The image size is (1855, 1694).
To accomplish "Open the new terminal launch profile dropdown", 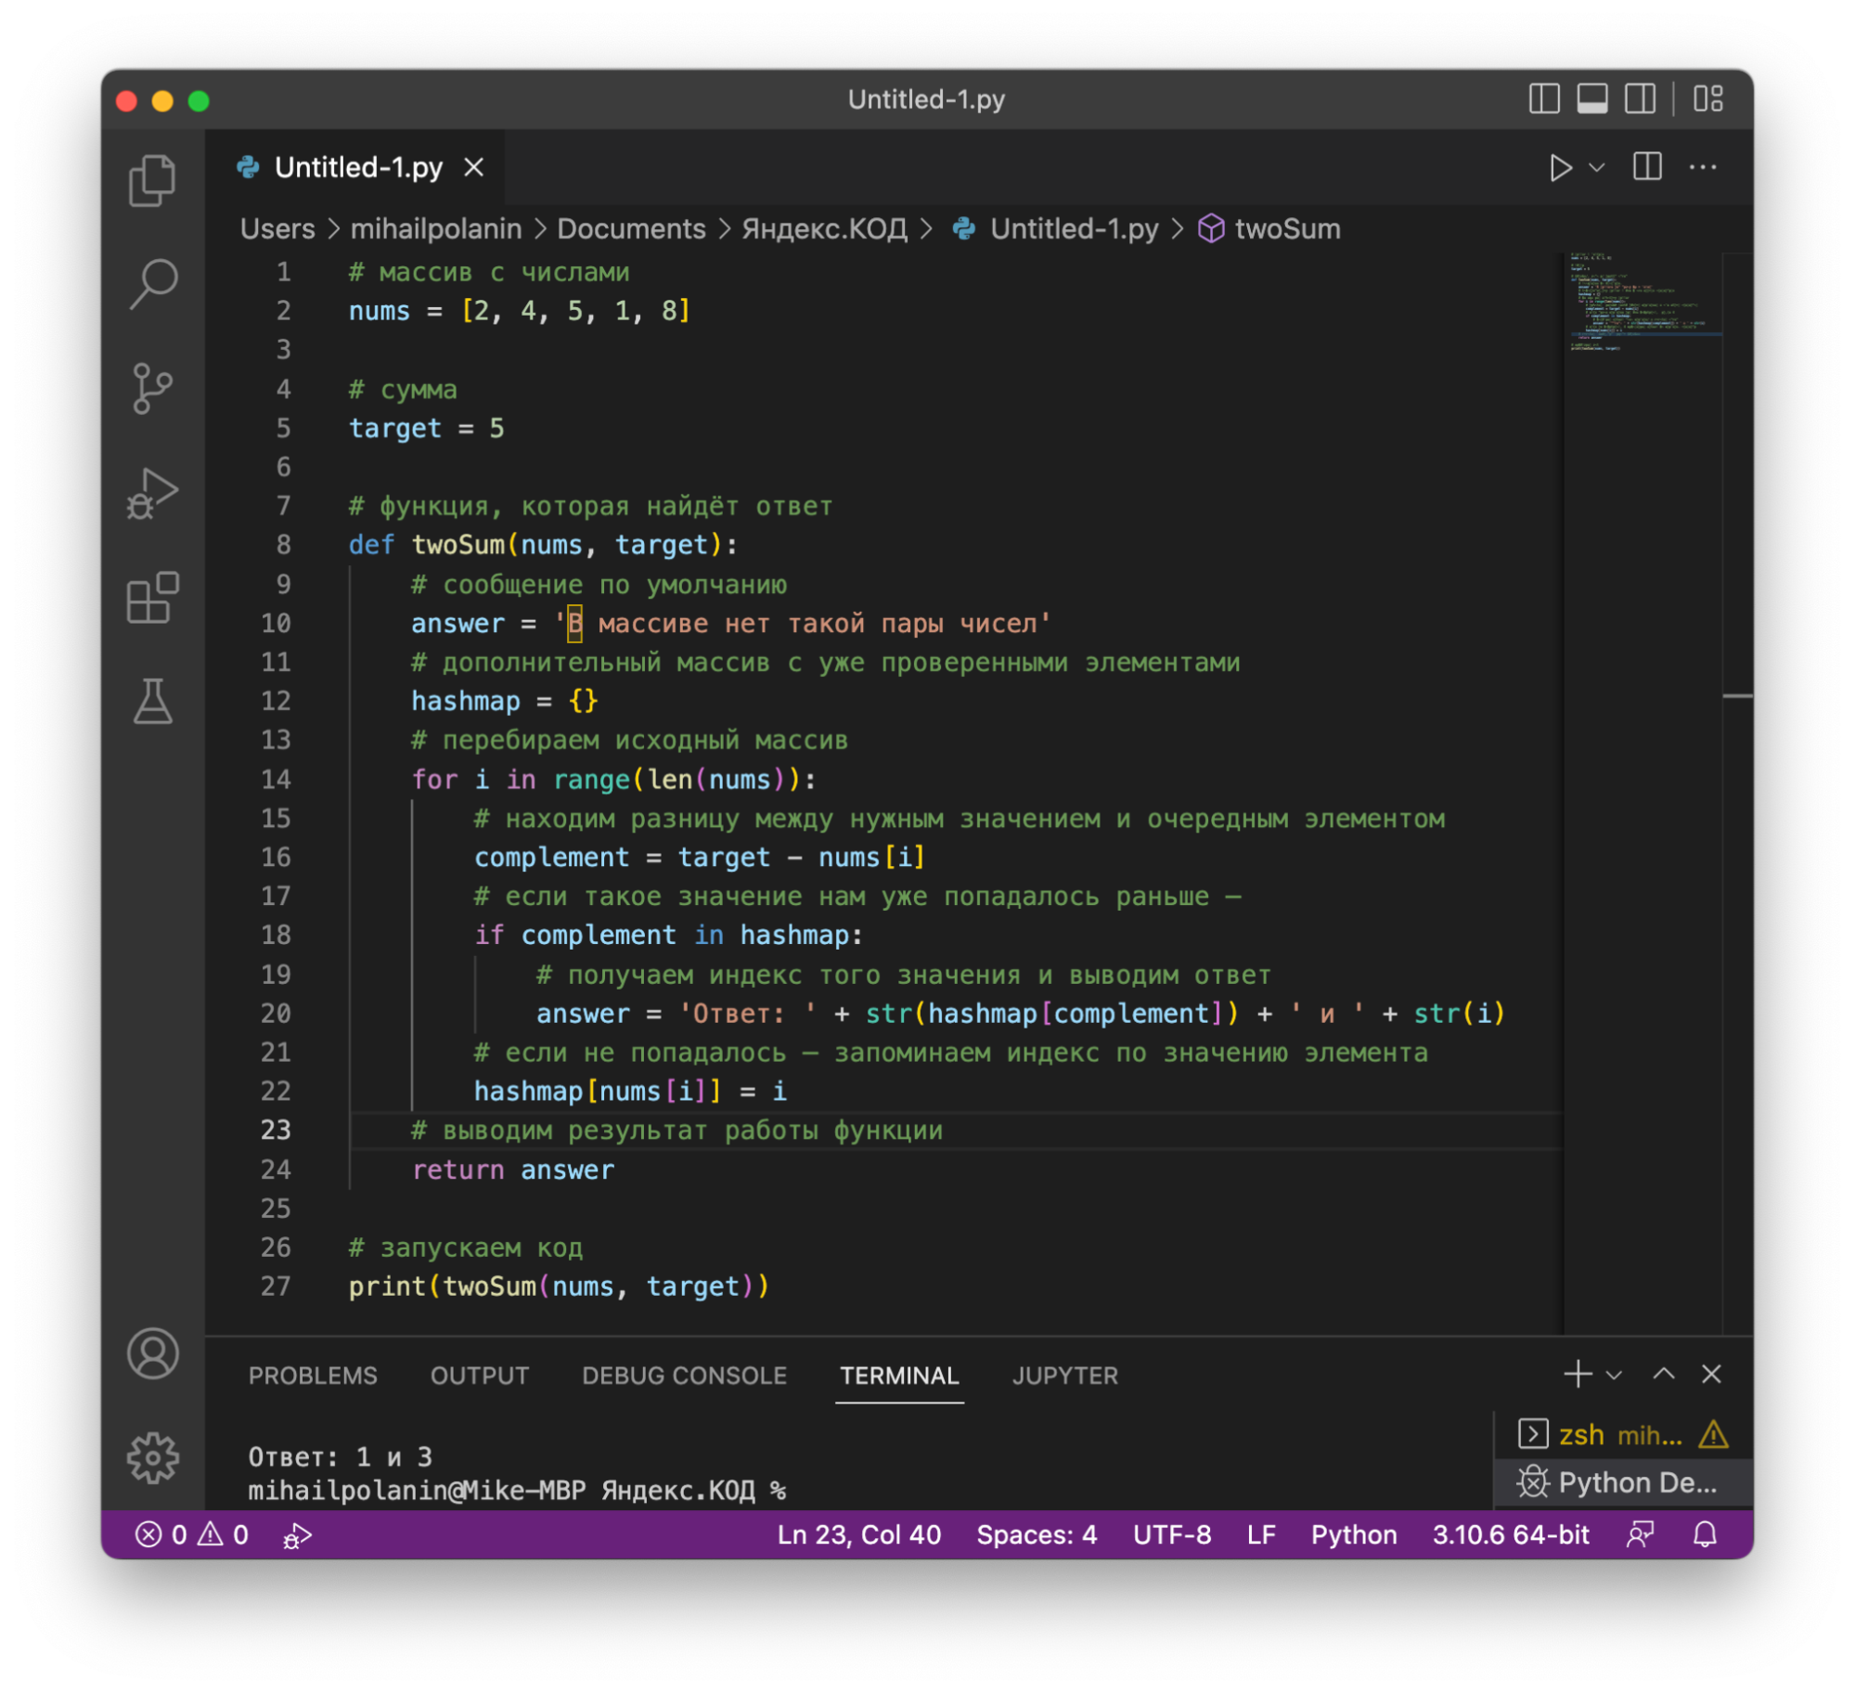I will pos(1614,1375).
